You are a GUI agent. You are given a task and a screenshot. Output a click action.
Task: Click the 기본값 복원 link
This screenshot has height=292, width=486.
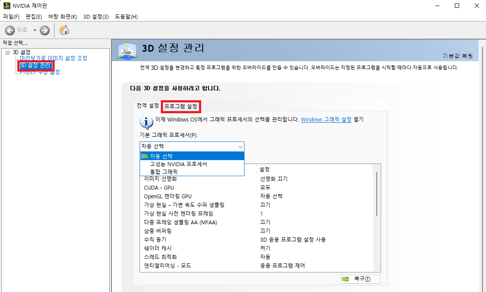[457, 56]
